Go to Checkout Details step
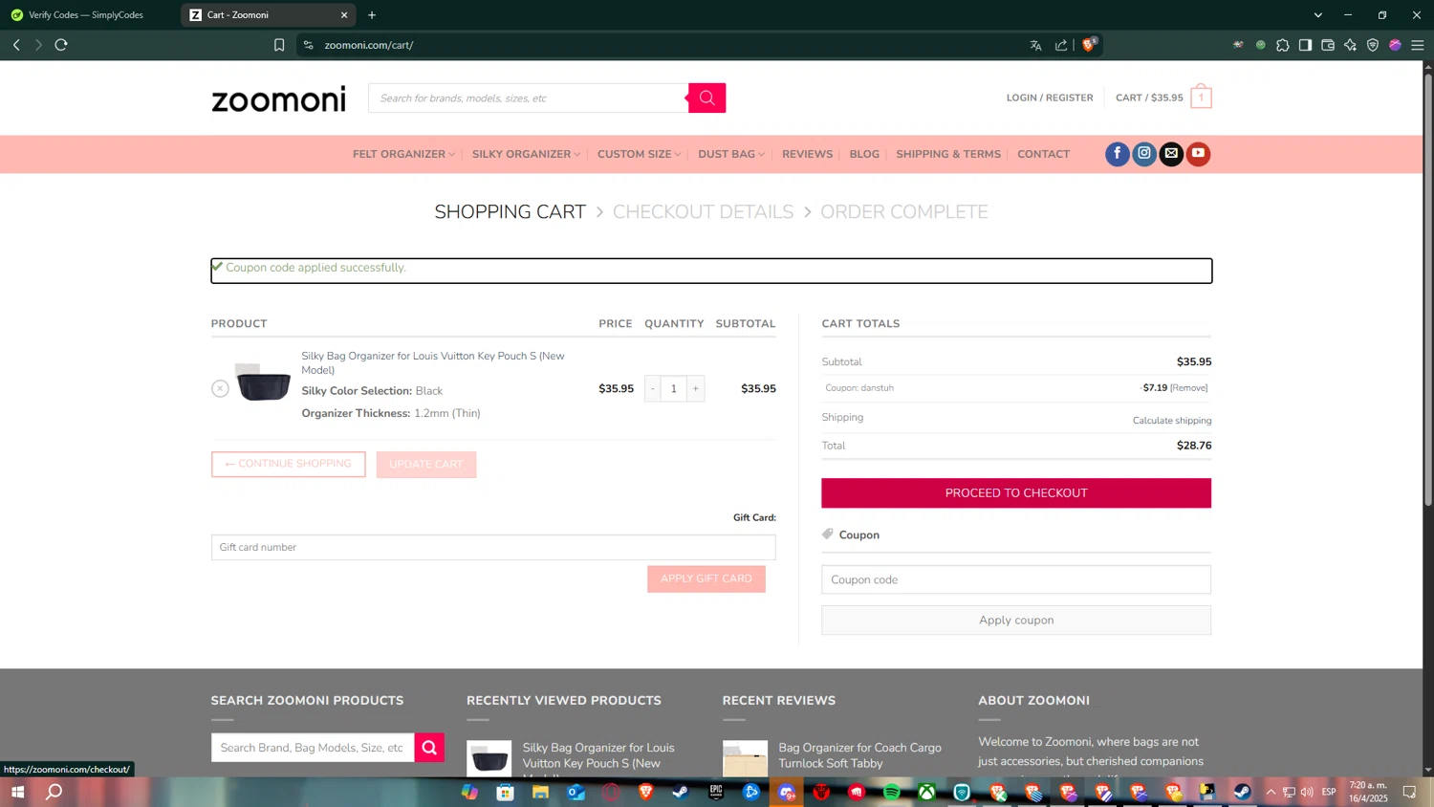Image resolution: width=1434 pixels, height=807 pixels. [703, 212]
